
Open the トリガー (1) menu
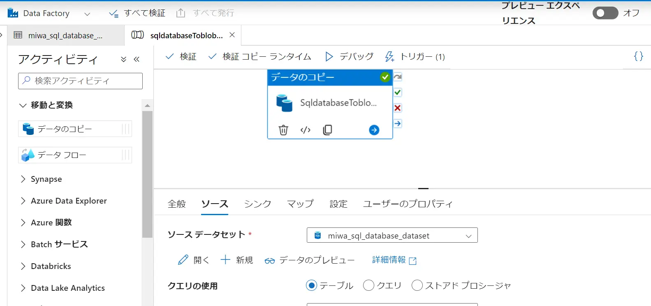tap(415, 57)
